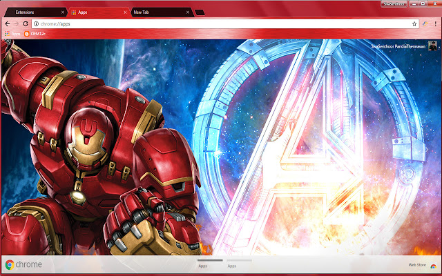Open a new tab with the new-tab button

pyautogui.click(x=200, y=12)
